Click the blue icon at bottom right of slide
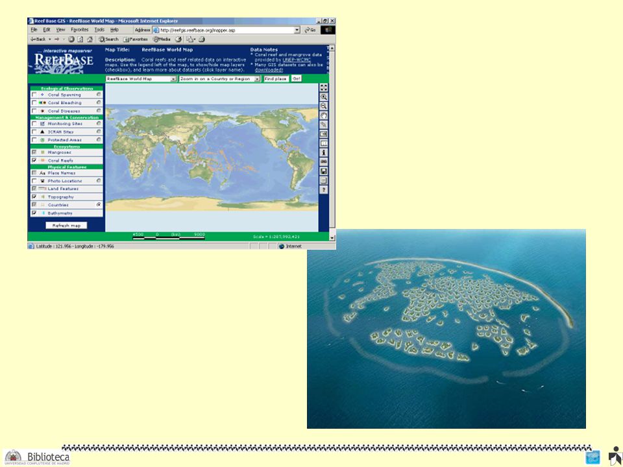This screenshot has width=623, height=467. 592,457
